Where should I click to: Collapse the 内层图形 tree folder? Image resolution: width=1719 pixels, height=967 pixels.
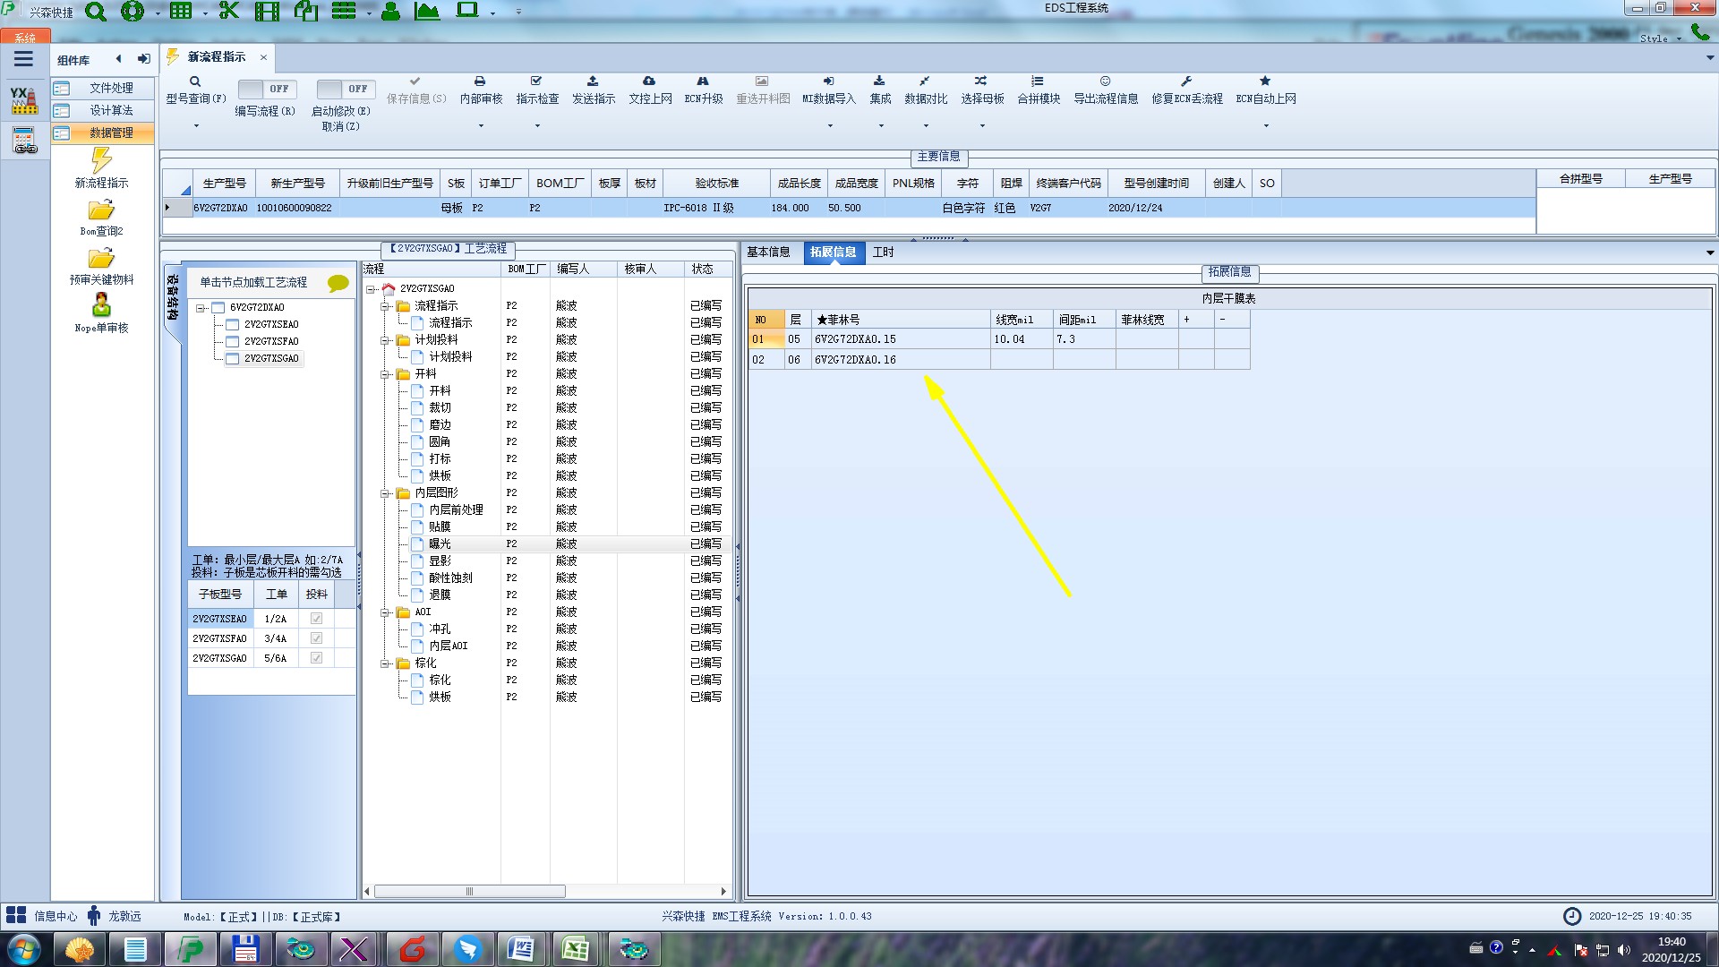[x=385, y=493]
